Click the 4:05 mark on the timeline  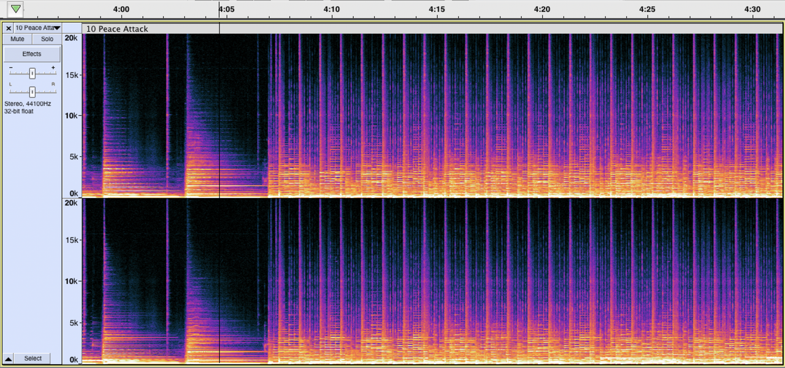pyautogui.click(x=226, y=9)
